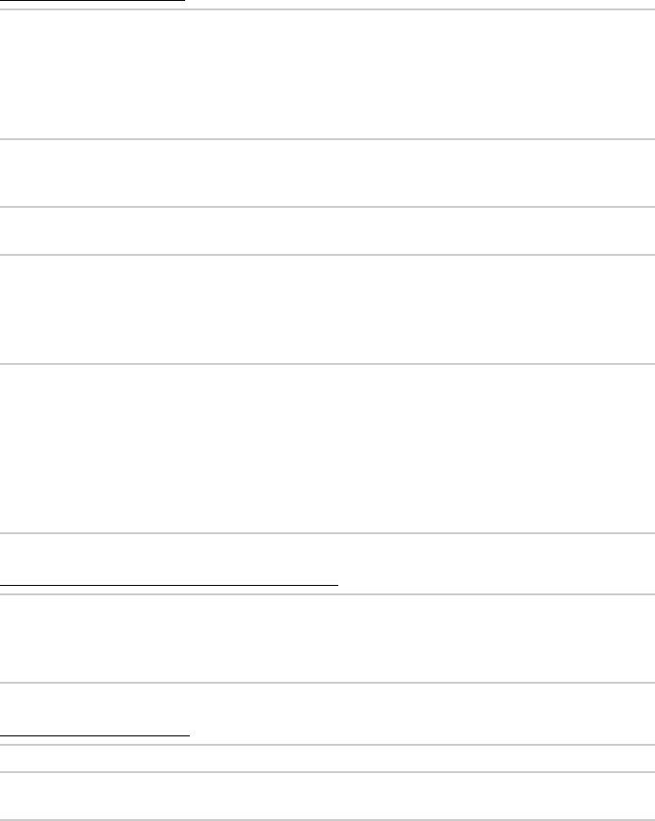
Task: Click the gray divider under the topmost black underline
Action: point(327,9)
